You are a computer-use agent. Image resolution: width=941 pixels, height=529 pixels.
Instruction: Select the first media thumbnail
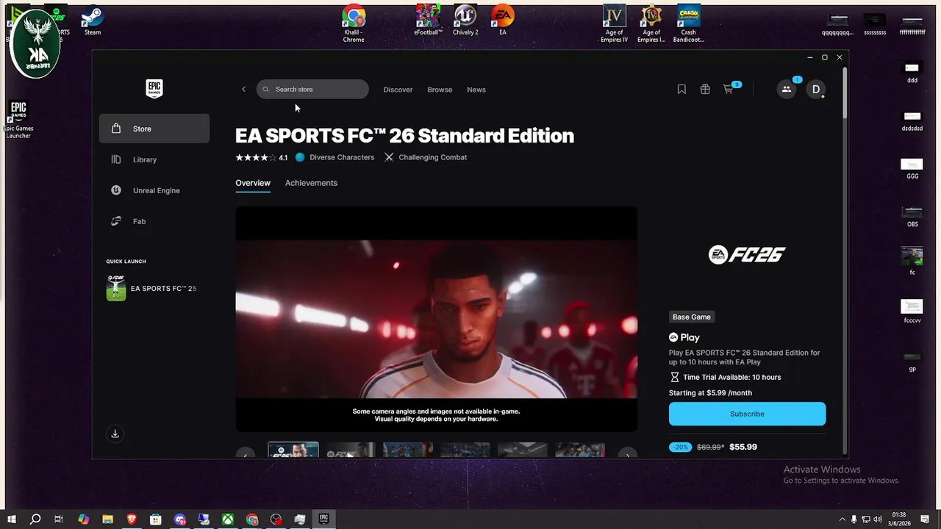pos(293,450)
